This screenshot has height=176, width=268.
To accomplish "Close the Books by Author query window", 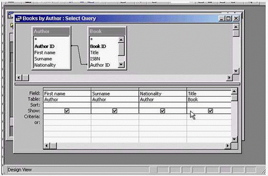I will click(x=236, y=19).
